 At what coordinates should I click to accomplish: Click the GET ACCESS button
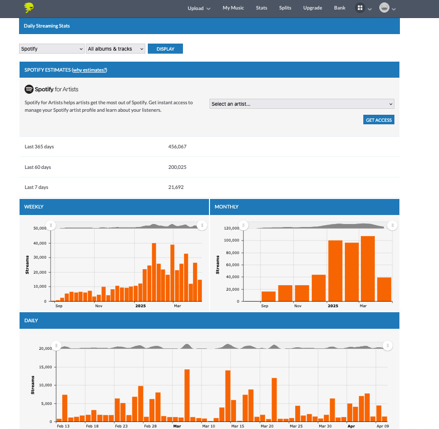[379, 120]
